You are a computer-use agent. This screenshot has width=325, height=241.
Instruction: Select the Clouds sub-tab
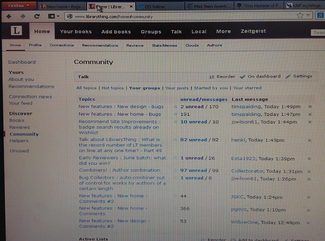point(192,45)
